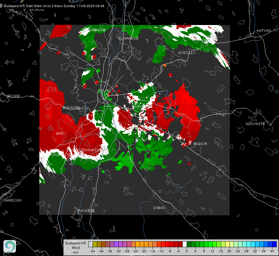Click the GÁRDONY city label
The height and width of the screenshot is (256, 279).
coord(13,201)
